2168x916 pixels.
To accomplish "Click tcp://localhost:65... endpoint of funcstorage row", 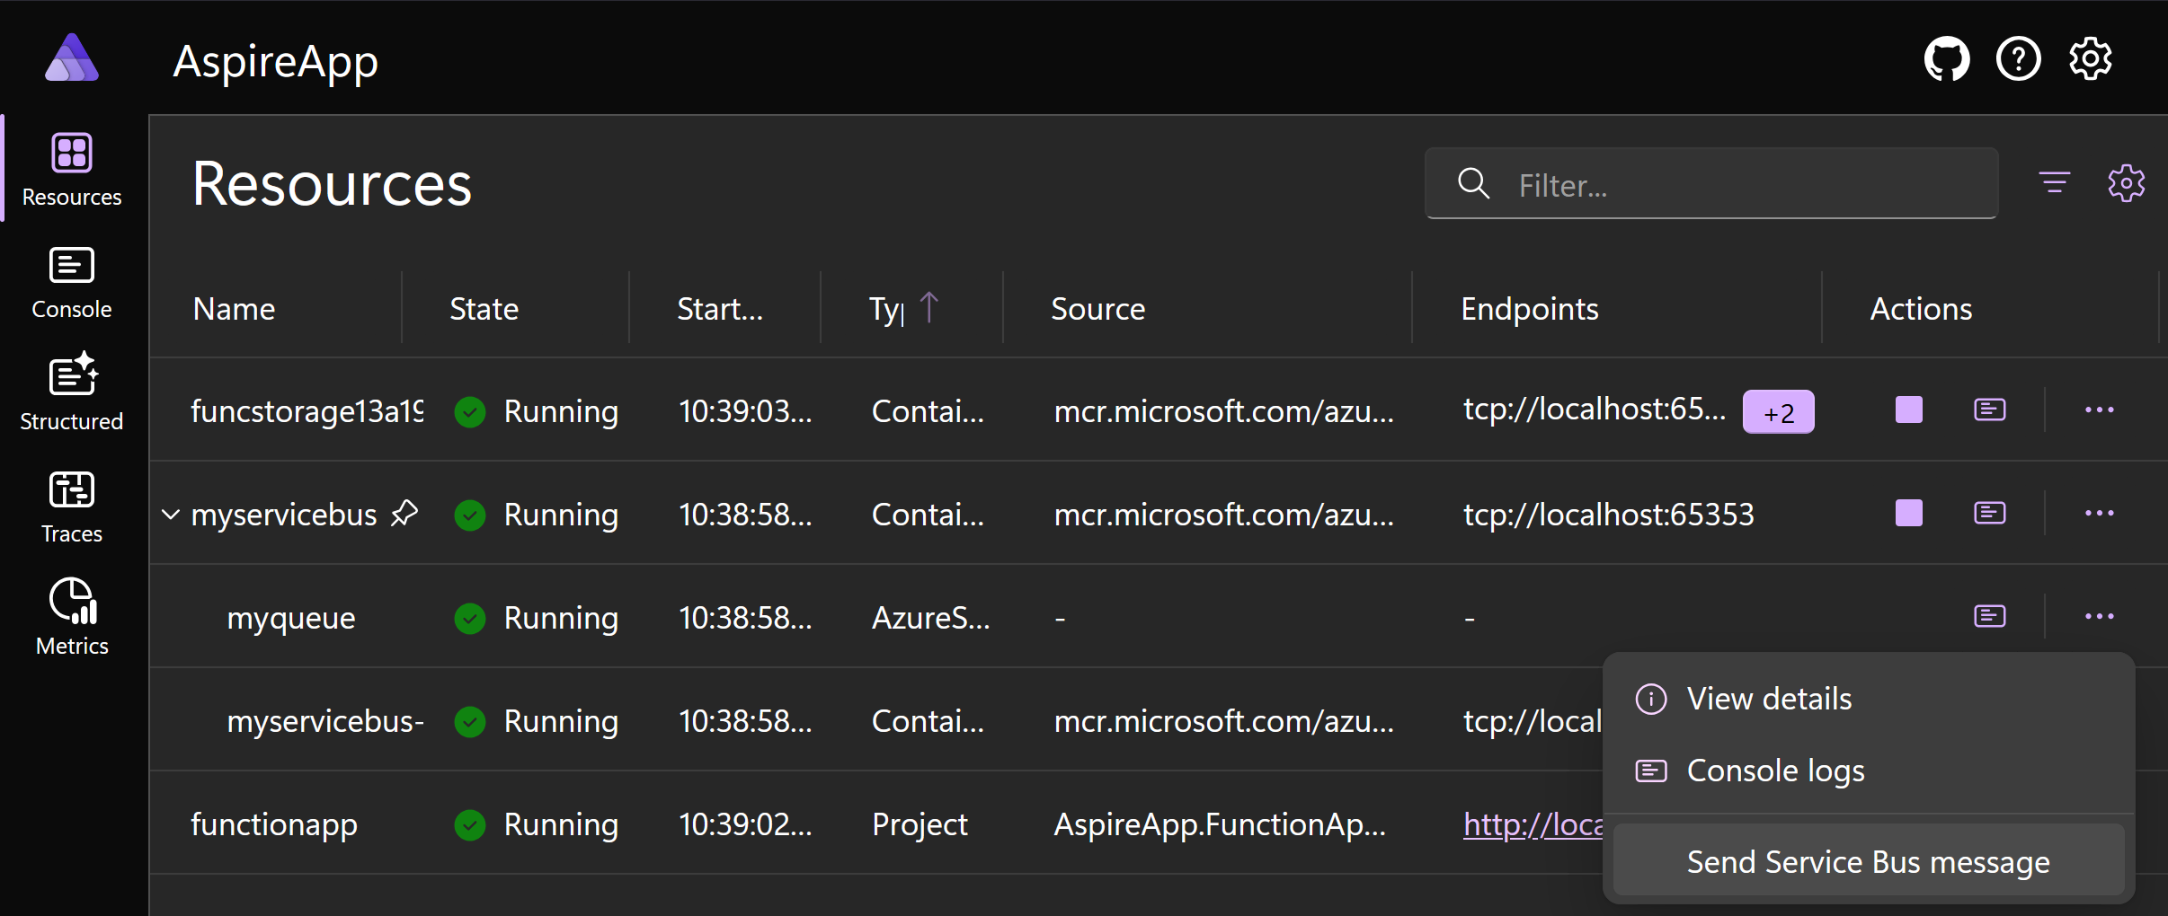I will click(1594, 410).
